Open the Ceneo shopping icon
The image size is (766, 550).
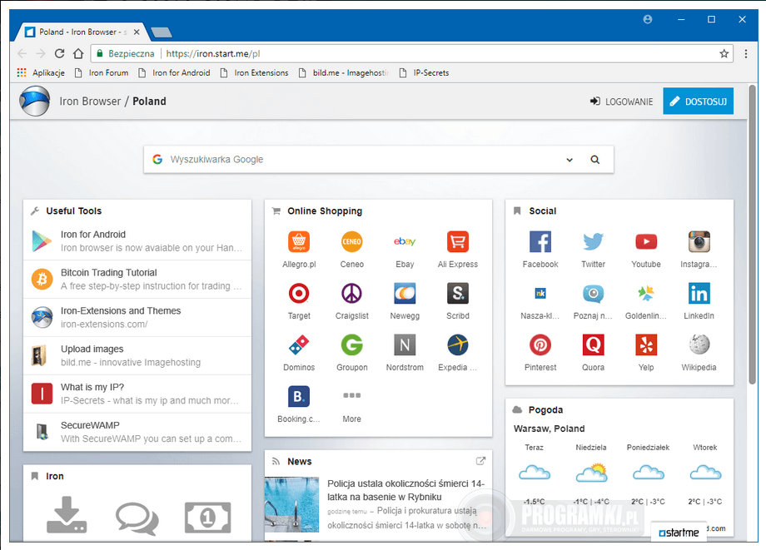(351, 241)
